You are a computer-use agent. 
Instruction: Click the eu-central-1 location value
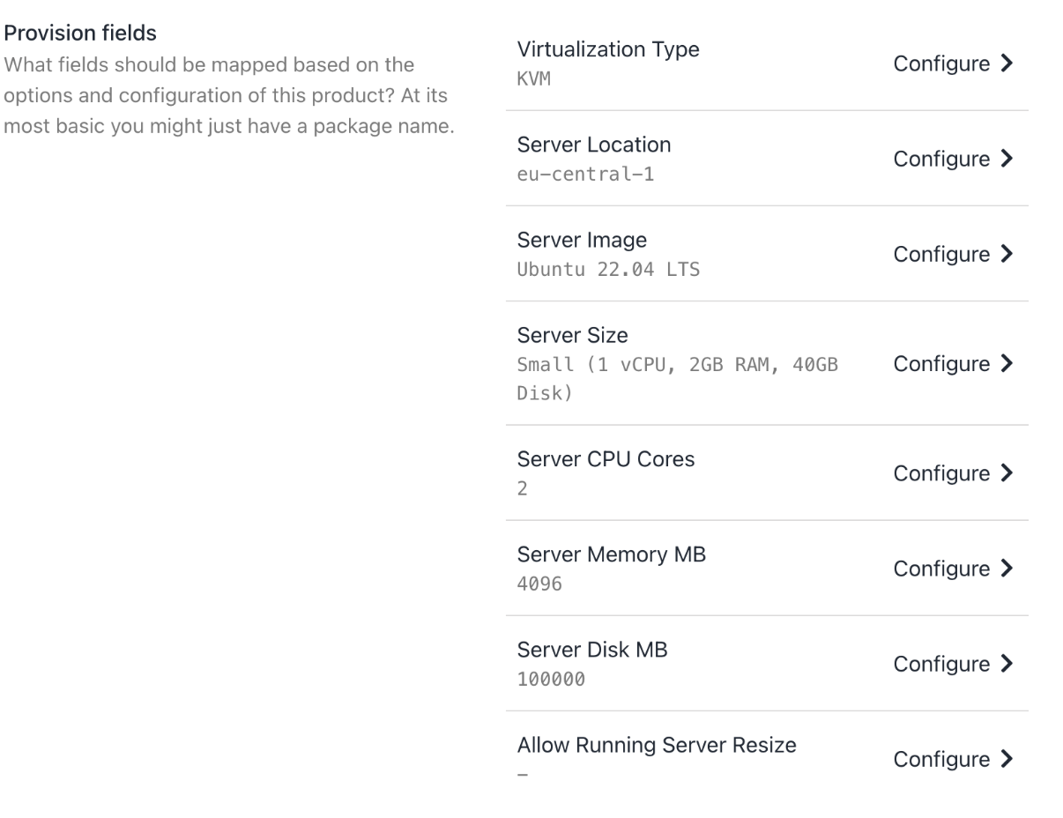pyautogui.click(x=584, y=175)
